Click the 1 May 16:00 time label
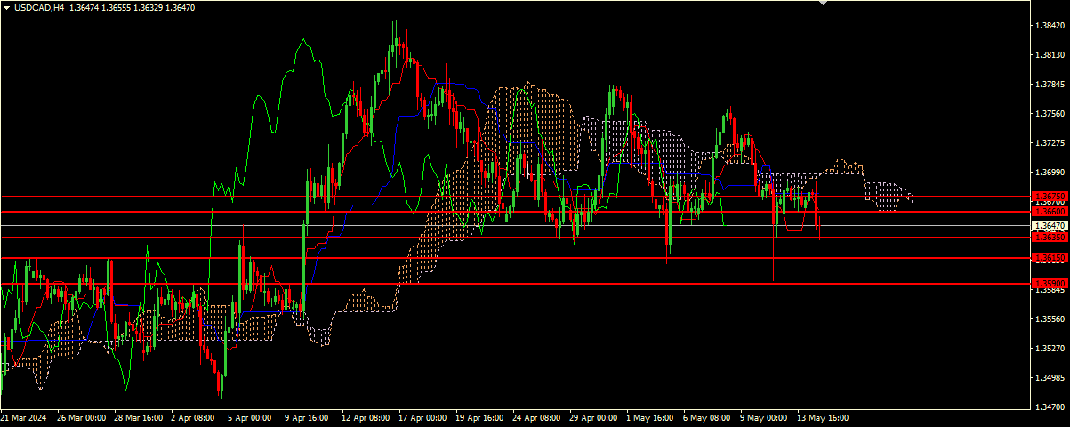This screenshot has height=427, width=1070. tap(649, 417)
